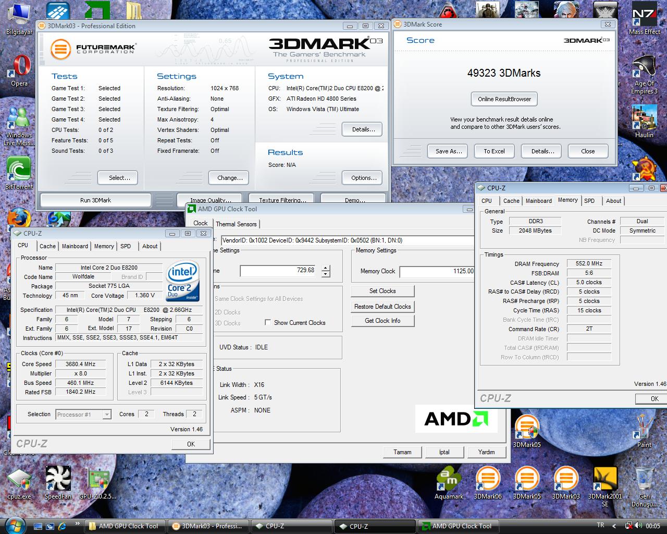Click Change... under Settings

pyautogui.click(x=230, y=178)
